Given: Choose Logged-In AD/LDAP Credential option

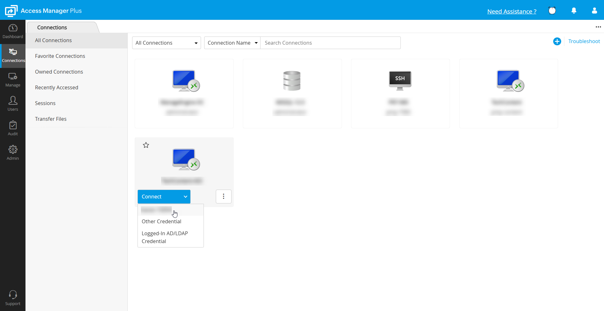Looking at the screenshot, I should point(165,237).
